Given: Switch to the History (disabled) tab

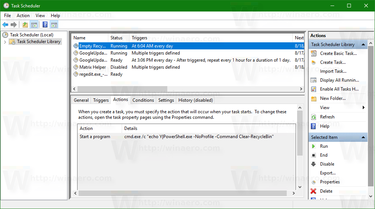Looking at the screenshot, I should tap(195, 100).
